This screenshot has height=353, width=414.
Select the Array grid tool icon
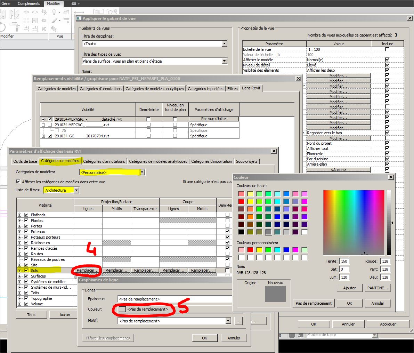(x=26, y=21)
